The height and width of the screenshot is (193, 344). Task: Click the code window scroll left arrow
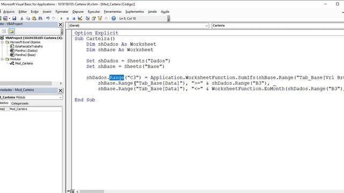pos(77,191)
